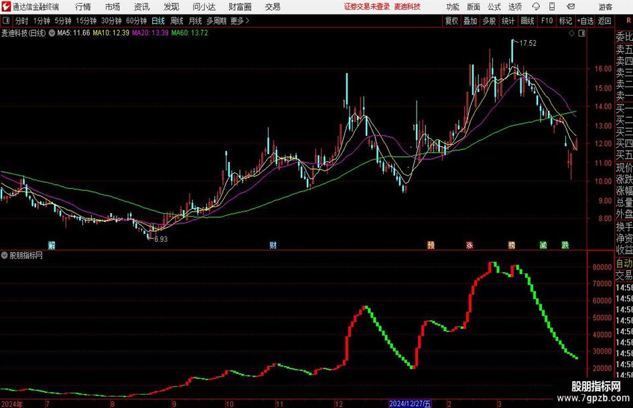Open the 发现 menu
This screenshot has height=408, width=633.
[x=171, y=7]
